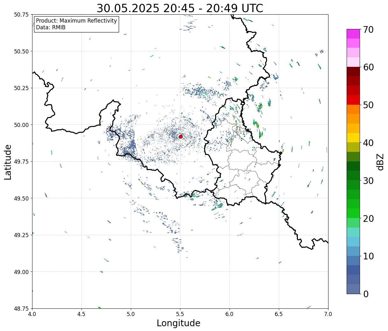Pick the dark maroon colorbar segment below 60

(353, 72)
